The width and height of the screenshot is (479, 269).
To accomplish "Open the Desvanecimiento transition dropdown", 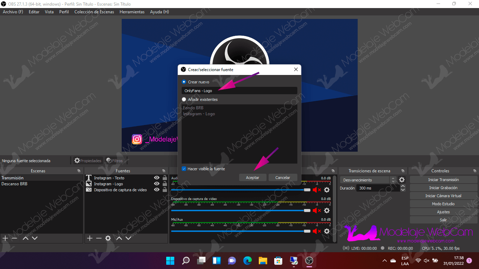I will [368, 180].
